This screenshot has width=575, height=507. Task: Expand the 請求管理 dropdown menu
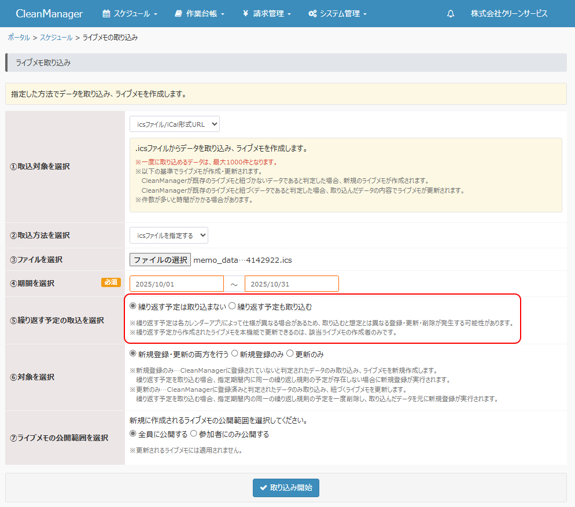click(267, 13)
